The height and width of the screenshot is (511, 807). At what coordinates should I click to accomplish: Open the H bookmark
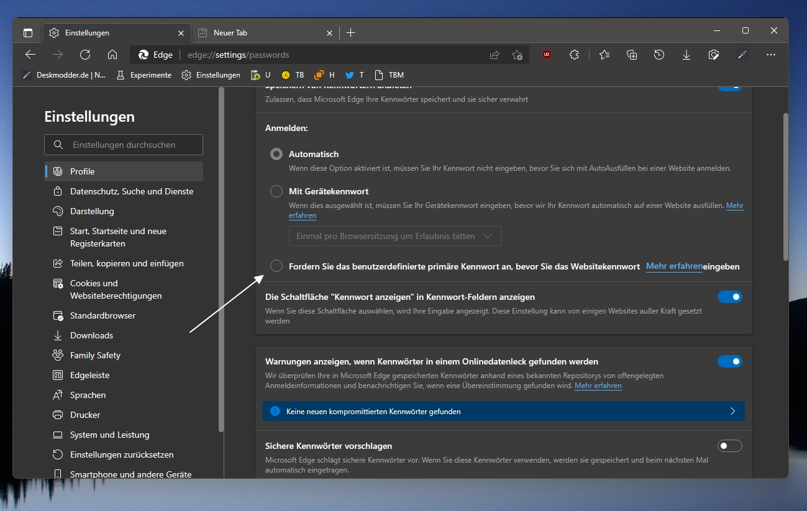(x=324, y=75)
